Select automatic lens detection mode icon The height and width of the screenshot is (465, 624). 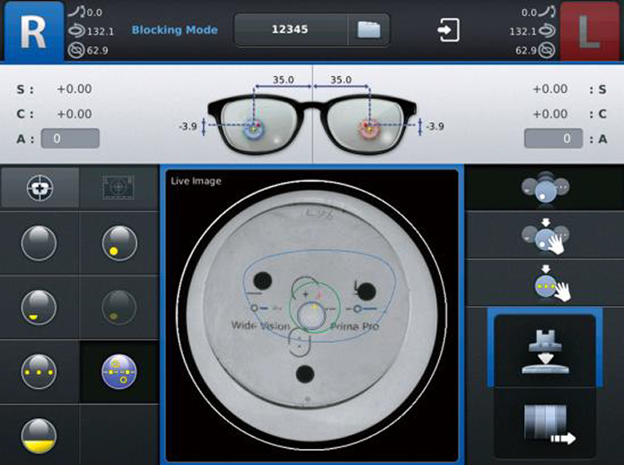pos(545,187)
